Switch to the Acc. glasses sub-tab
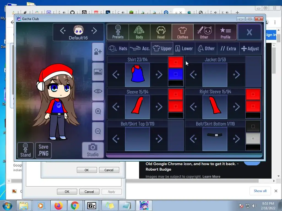 point(140,48)
